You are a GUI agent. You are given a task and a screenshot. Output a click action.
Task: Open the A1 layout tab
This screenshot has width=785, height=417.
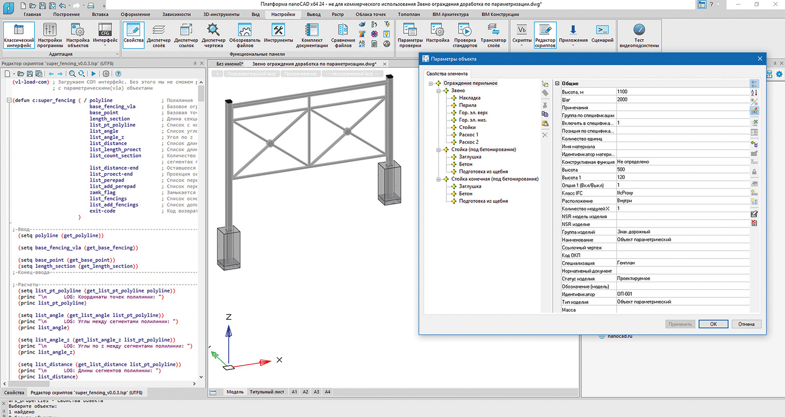click(294, 392)
